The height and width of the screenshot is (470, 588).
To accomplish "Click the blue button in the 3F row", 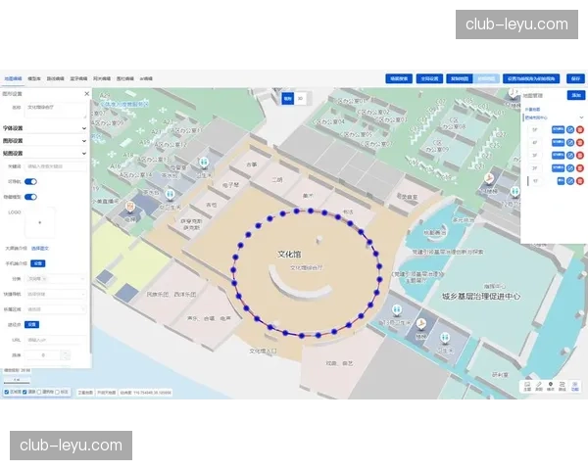I will click(558, 155).
